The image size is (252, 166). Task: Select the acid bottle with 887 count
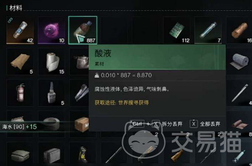point(83,30)
